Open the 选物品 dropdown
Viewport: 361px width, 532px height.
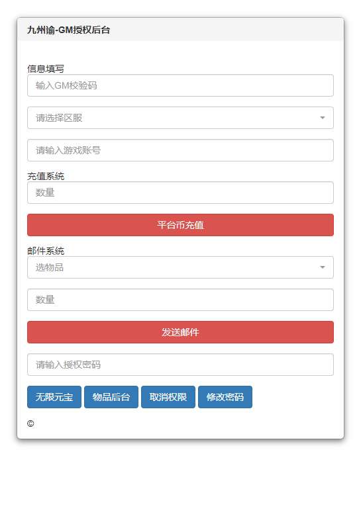pyautogui.click(x=180, y=267)
